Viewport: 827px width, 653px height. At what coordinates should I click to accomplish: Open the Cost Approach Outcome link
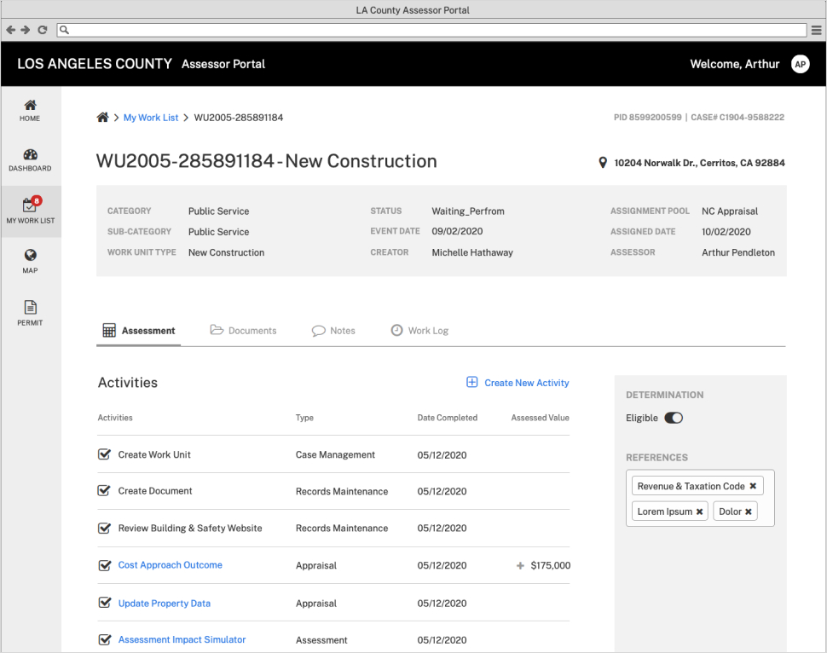tap(170, 565)
